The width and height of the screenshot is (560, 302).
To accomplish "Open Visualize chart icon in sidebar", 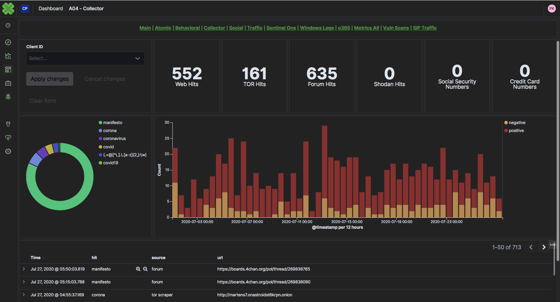I will (8, 56).
